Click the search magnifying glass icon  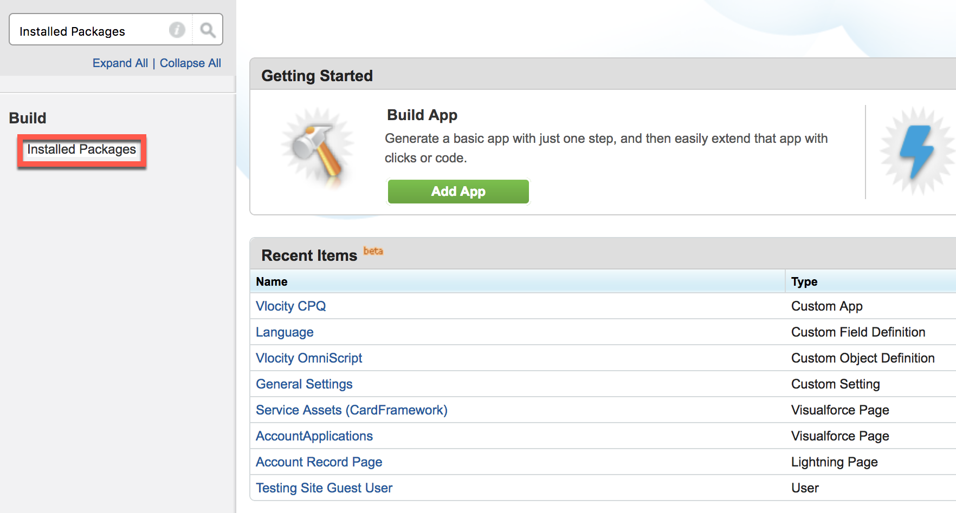point(208,30)
